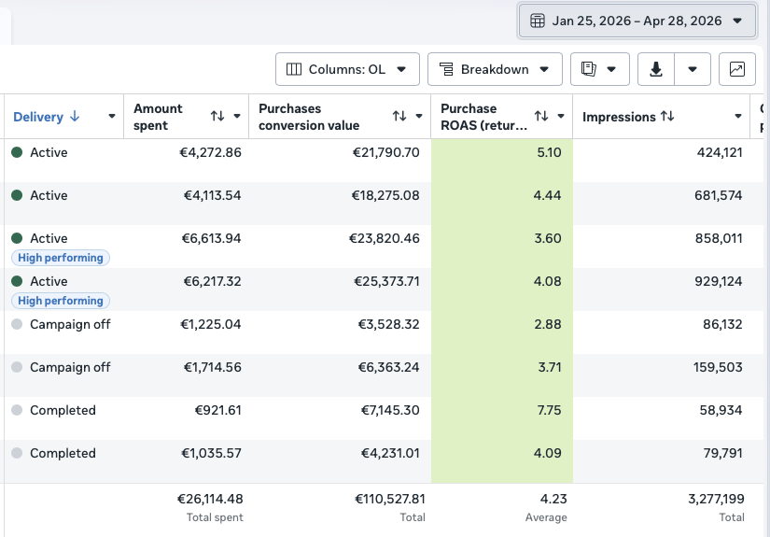
Task: Click the Breakdown rows icon
Action: (446, 69)
